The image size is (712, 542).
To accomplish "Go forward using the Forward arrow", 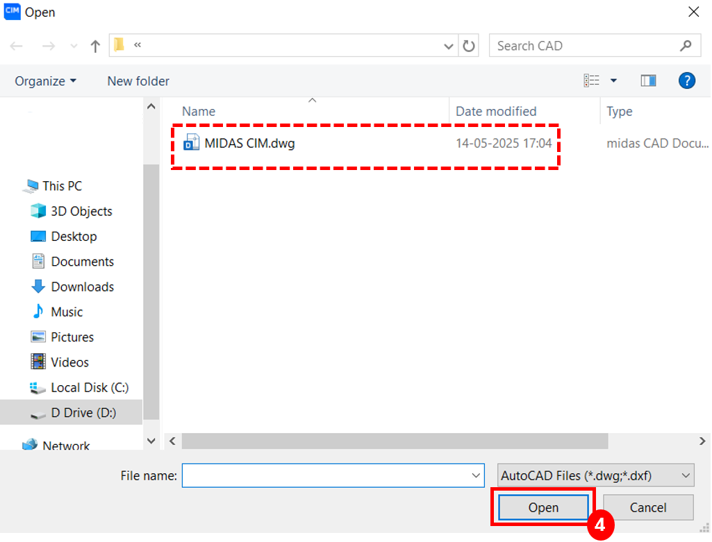I will coord(48,46).
